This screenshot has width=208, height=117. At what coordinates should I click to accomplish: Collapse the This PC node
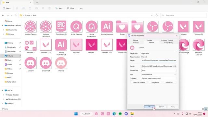click(x=2, y=90)
